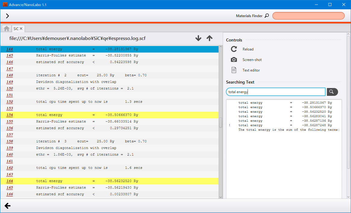The height and width of the screenshot is (213, 351).
Task: Click right panel scrollbar thumb
Action: [348, 102]
